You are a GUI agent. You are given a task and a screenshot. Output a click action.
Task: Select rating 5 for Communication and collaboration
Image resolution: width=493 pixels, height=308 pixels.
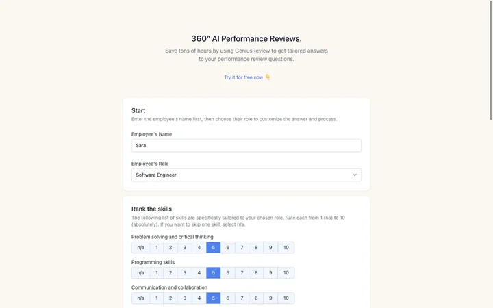(x=213, y=298)
